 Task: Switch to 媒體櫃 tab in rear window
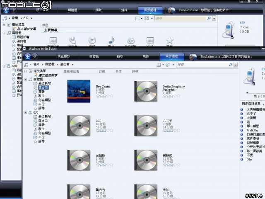coord(72,10)
